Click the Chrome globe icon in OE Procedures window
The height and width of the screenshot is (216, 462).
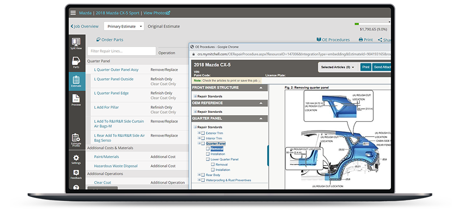pyautogui.click(x=192, y=47)
